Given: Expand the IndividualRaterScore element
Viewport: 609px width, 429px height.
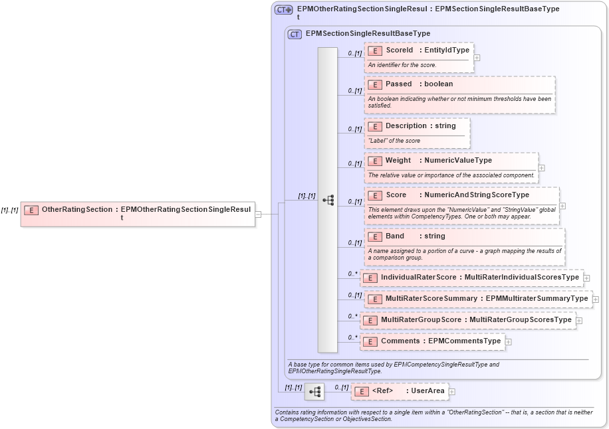Looking at the screenshot, I should [x=585, y=278].
